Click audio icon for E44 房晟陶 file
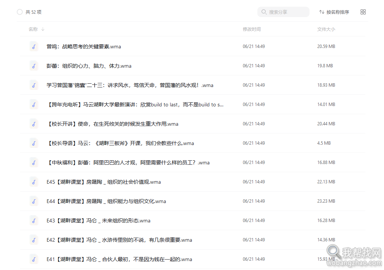The height and width of the screenshot is (270, 384). 34,201
